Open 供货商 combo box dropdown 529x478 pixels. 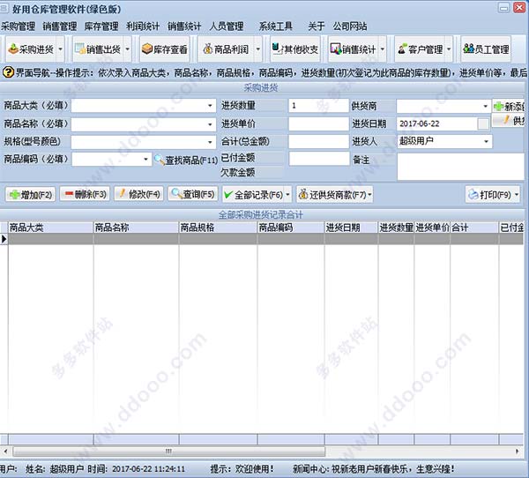pos(485,106)
